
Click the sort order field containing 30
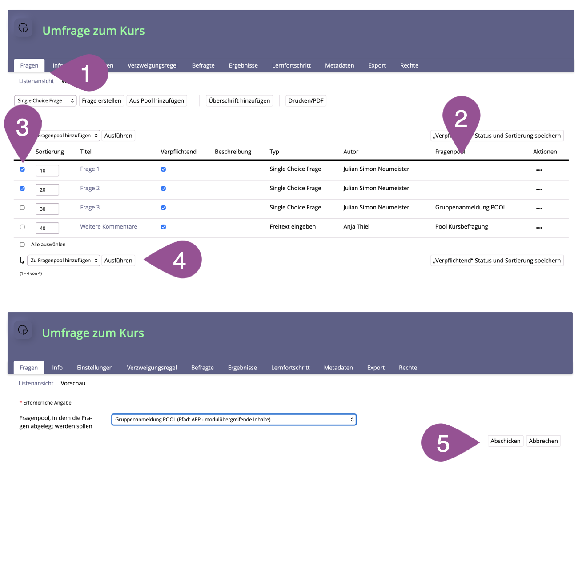pyautogui.click(x=47, y=209)
